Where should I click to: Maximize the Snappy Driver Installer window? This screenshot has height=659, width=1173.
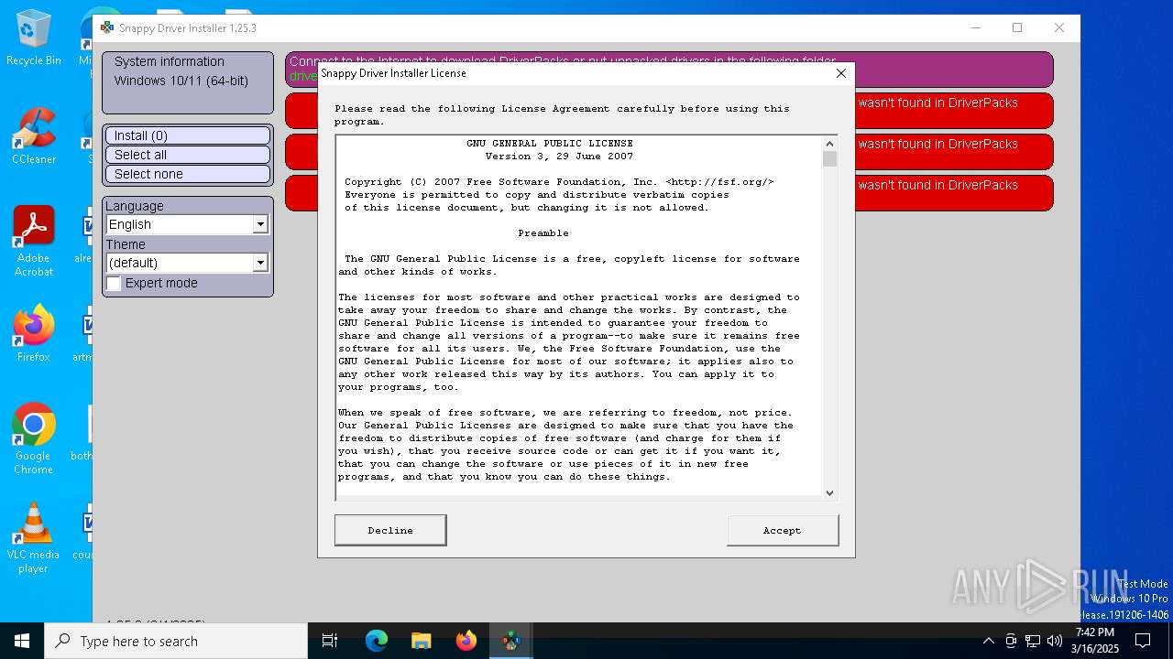pos(1017,27)
